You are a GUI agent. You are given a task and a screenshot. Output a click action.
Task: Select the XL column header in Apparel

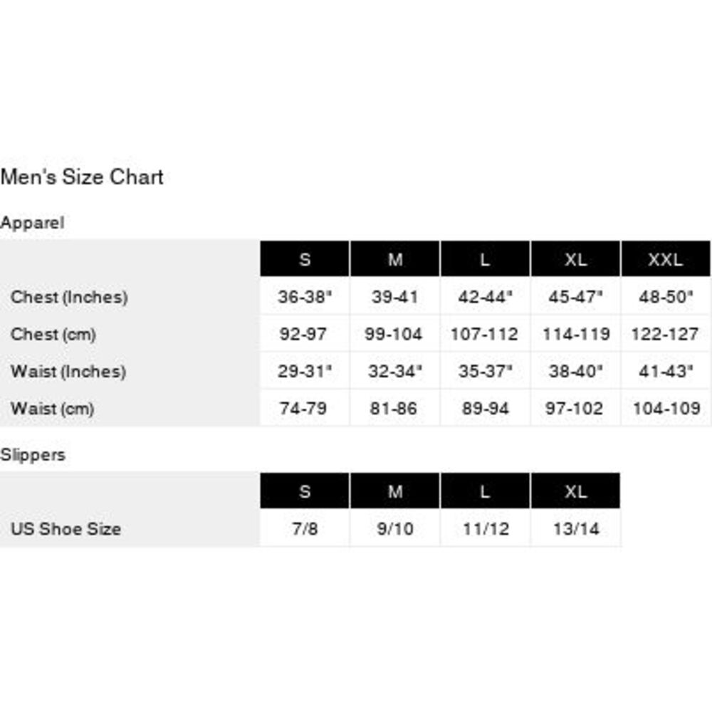pos(575,259)
